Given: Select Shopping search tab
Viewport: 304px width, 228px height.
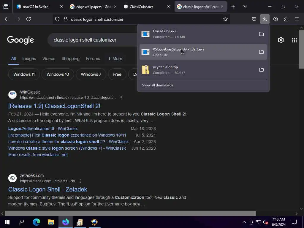Looking at the screenshot, I should 71,58.
